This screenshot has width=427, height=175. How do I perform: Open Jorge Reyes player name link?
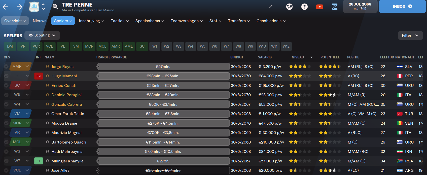(62, 67)
